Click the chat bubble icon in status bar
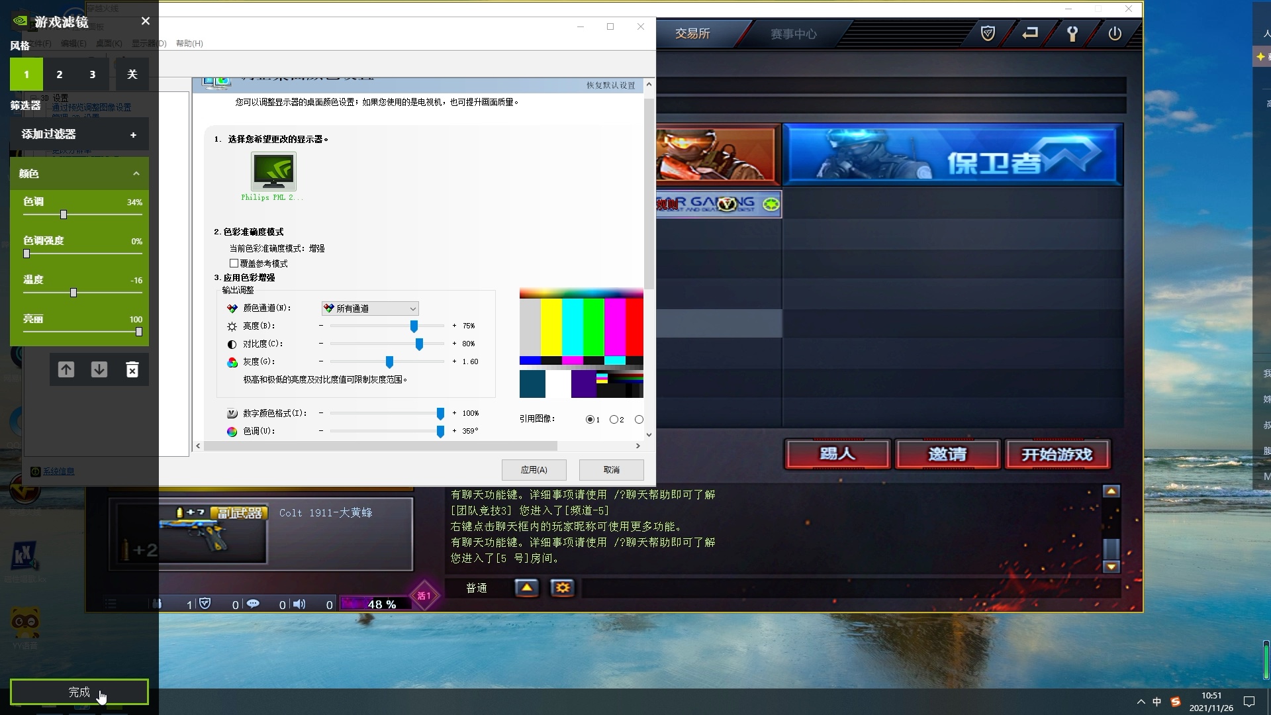Screen dimensions: 1271x715 [253, 604]
